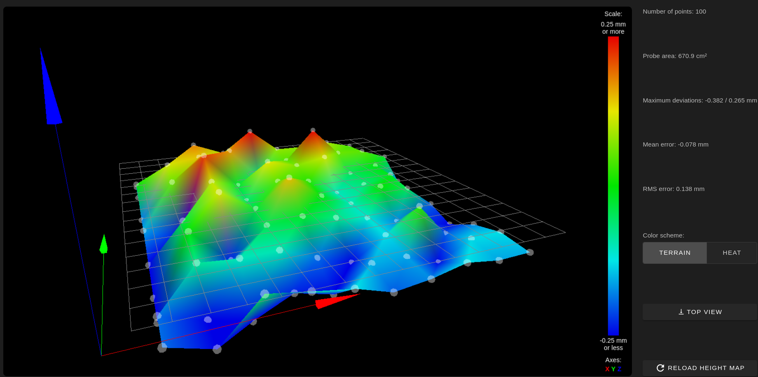Click the 'Color scheme:' label
Image resolution: width=758 pixels, height=377 pixels.
click(663, 235)
